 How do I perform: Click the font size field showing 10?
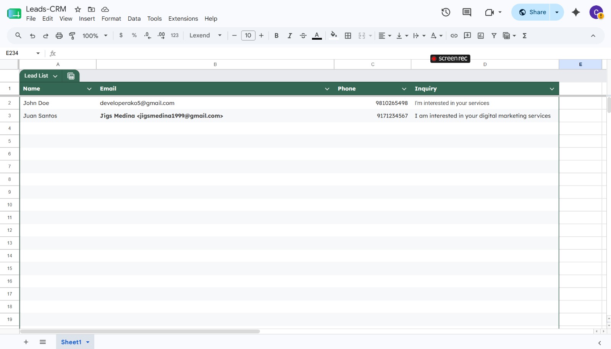248,36
